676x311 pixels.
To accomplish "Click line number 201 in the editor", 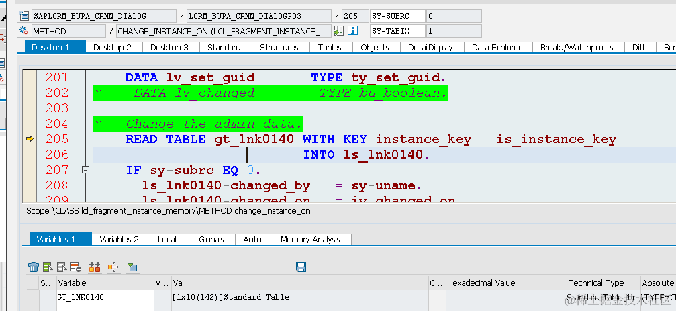I will (x=57, y=78).
